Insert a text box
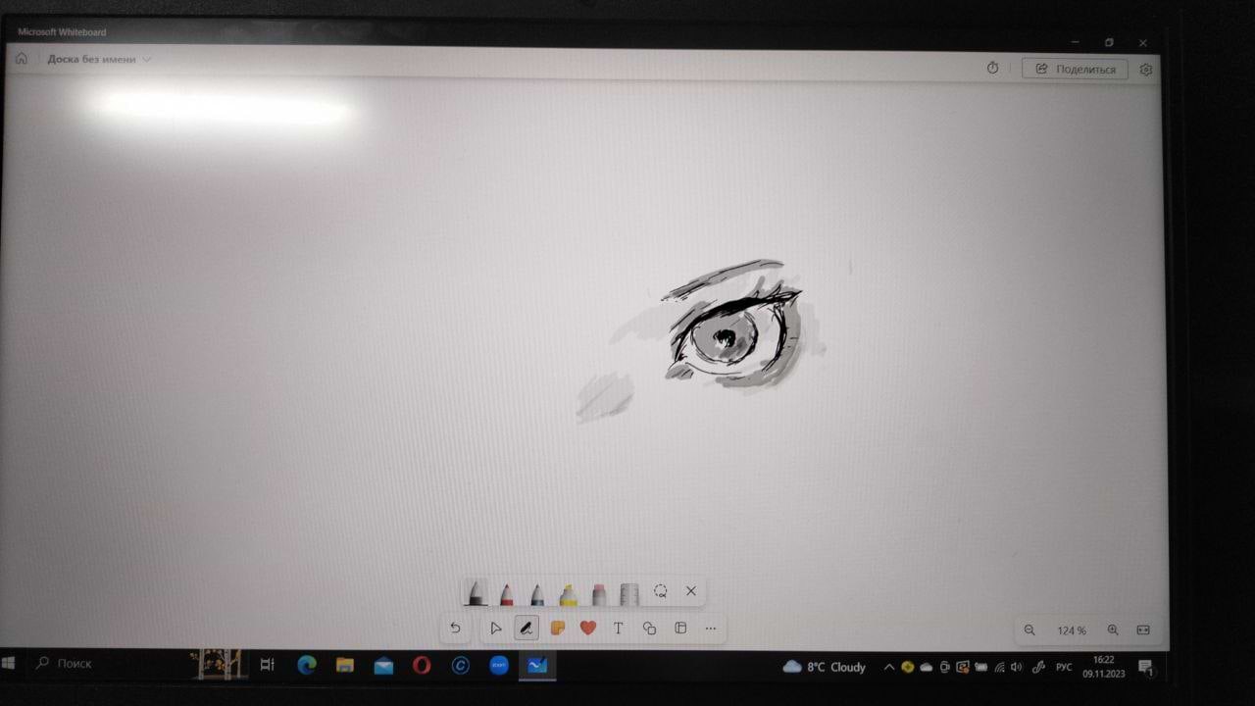 click(x=618, y=629)
